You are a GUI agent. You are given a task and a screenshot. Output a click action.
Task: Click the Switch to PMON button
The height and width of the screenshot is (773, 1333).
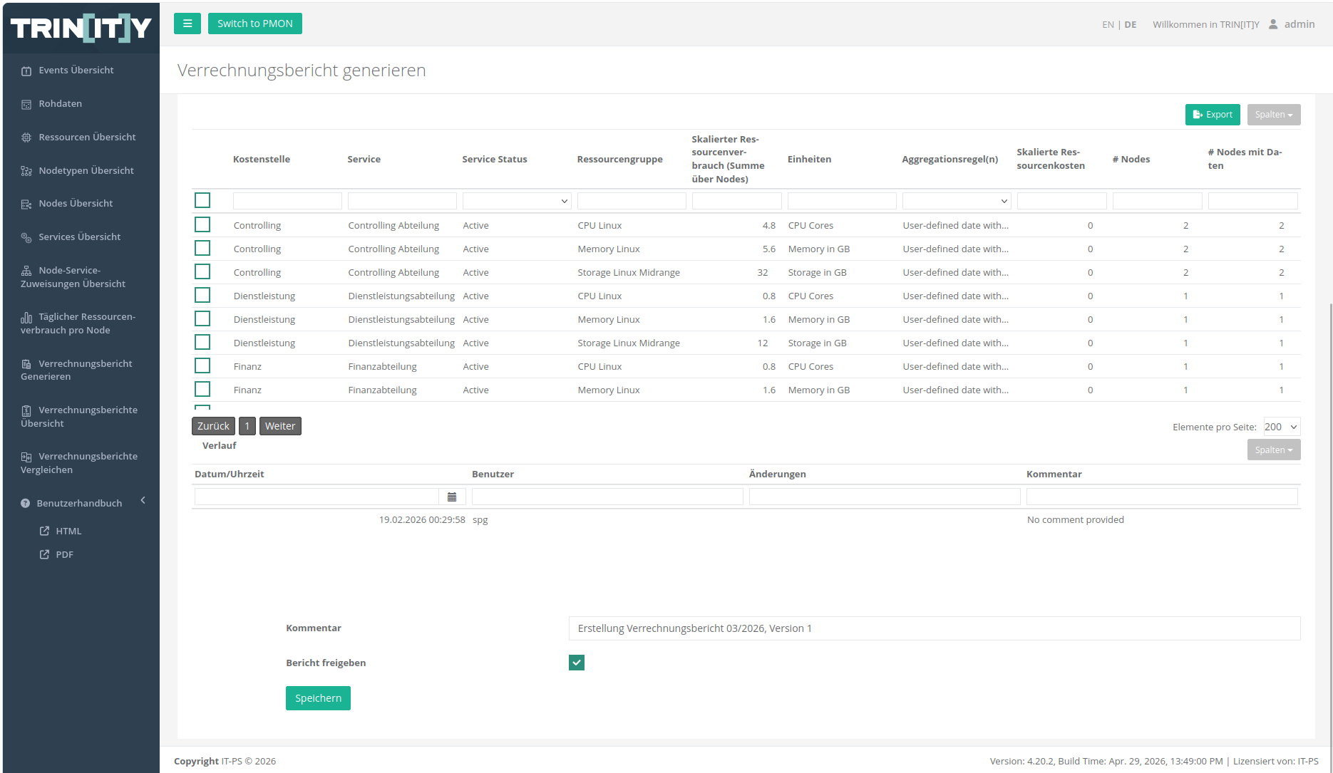255,24
